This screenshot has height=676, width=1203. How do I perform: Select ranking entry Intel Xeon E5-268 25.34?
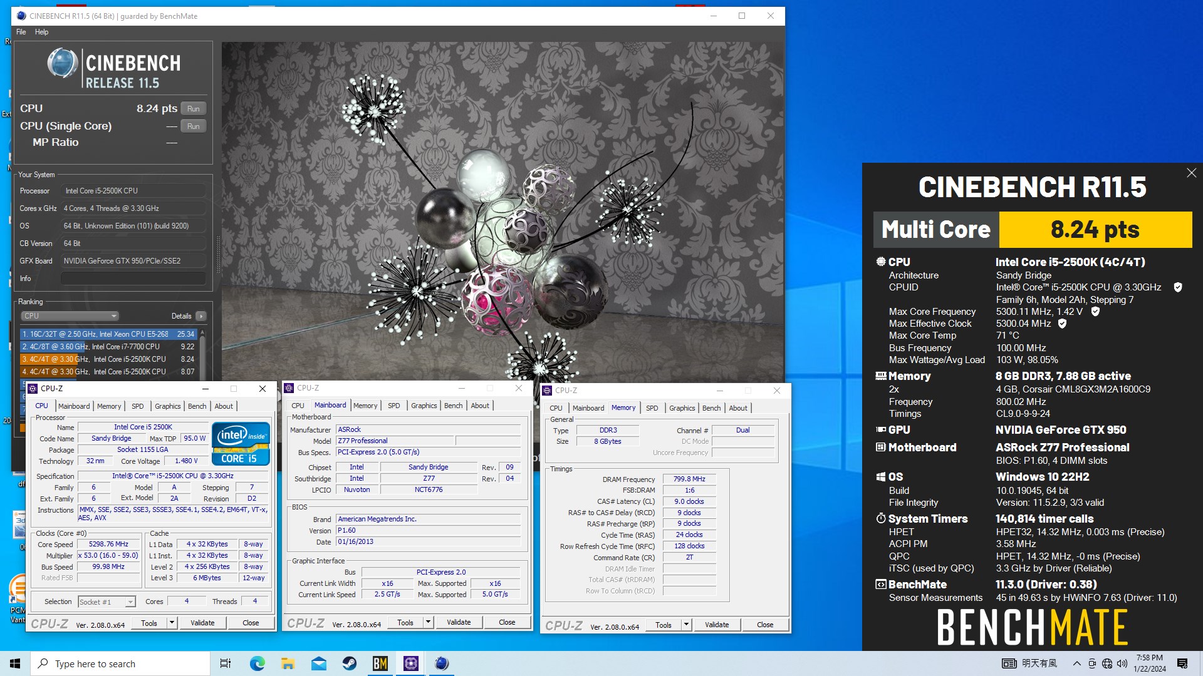(x=108, y=334)
